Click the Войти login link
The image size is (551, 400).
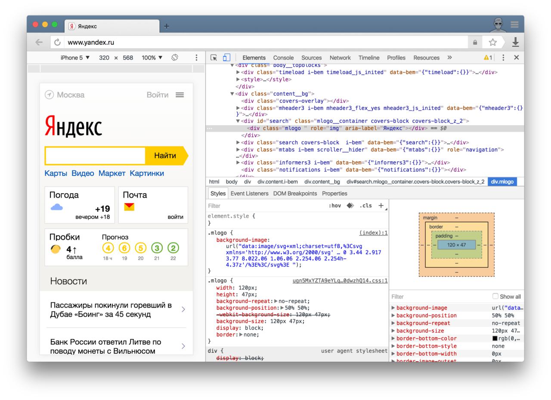click(158, 95)
